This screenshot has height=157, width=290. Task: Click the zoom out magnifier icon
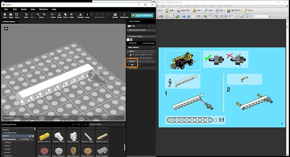38,14
